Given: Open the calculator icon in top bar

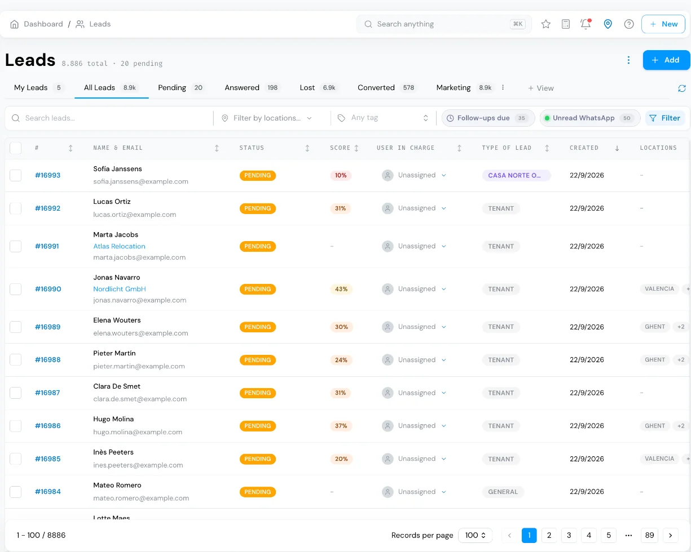Looking at the screenshot, I should pos(566,24).
